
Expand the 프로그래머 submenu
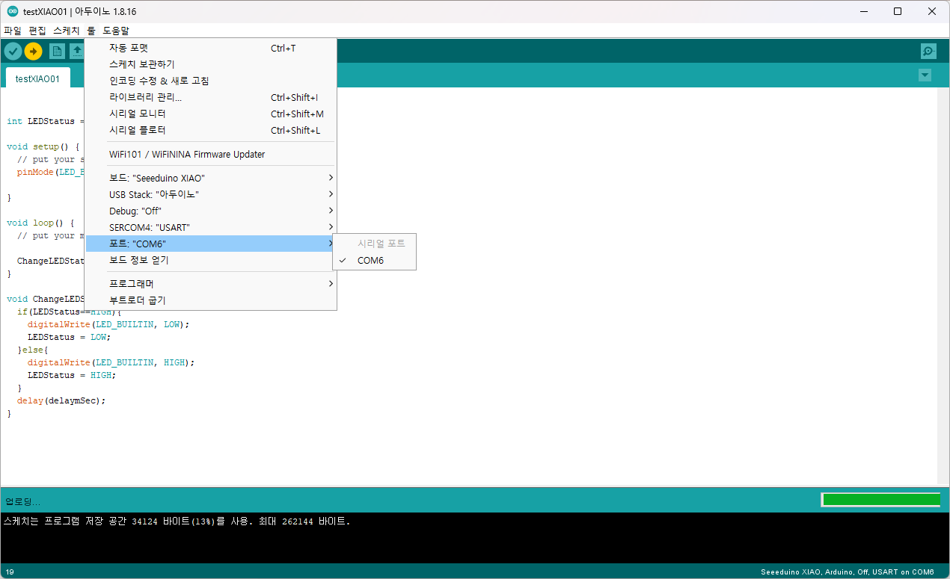pyautogui.click(x=210, y=284)
